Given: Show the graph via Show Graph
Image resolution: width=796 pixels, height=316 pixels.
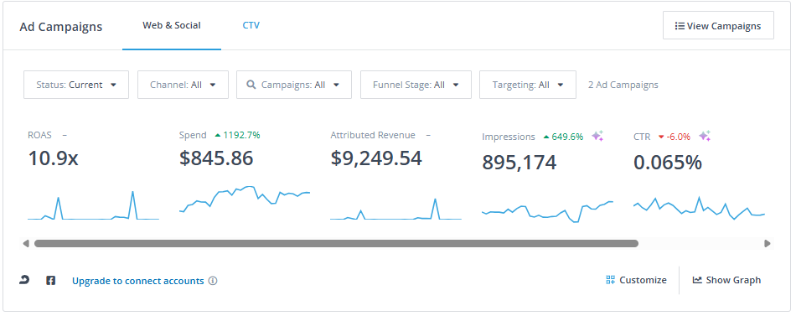Looking at the screenshot, I should point(726,280).
